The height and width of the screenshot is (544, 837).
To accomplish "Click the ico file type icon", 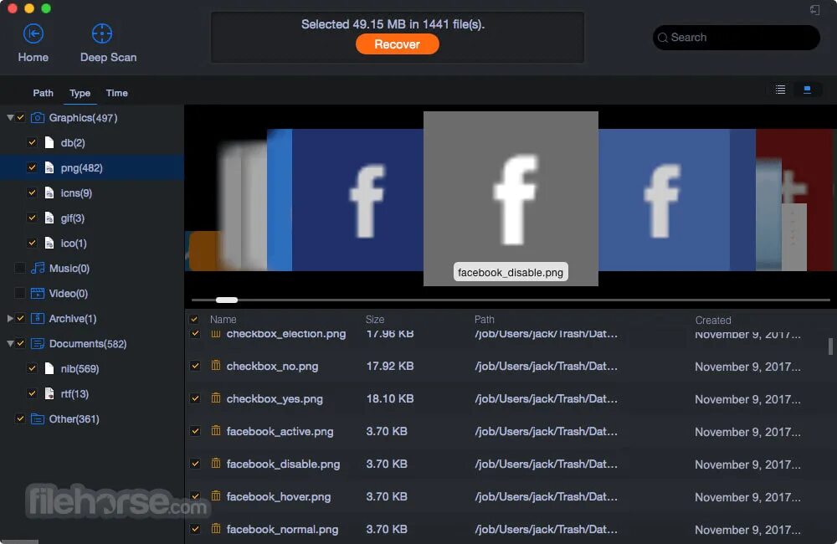I will [x=49, y=243].
